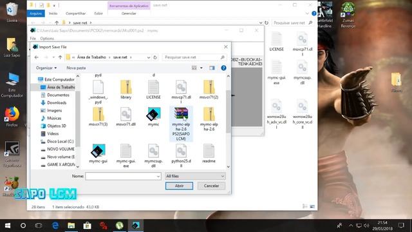Open Microsoft Store from taskbar

pos(87,226)
